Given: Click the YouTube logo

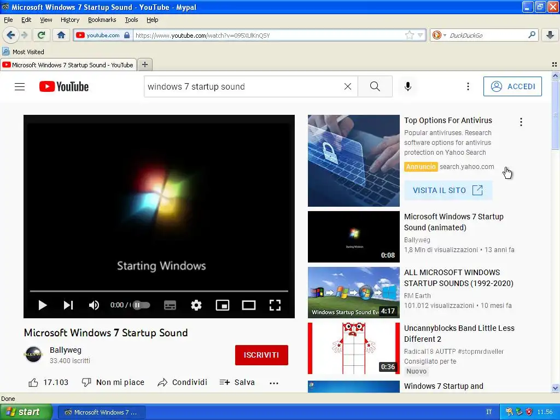Looking at the screenshot, I should click(63, 86).
